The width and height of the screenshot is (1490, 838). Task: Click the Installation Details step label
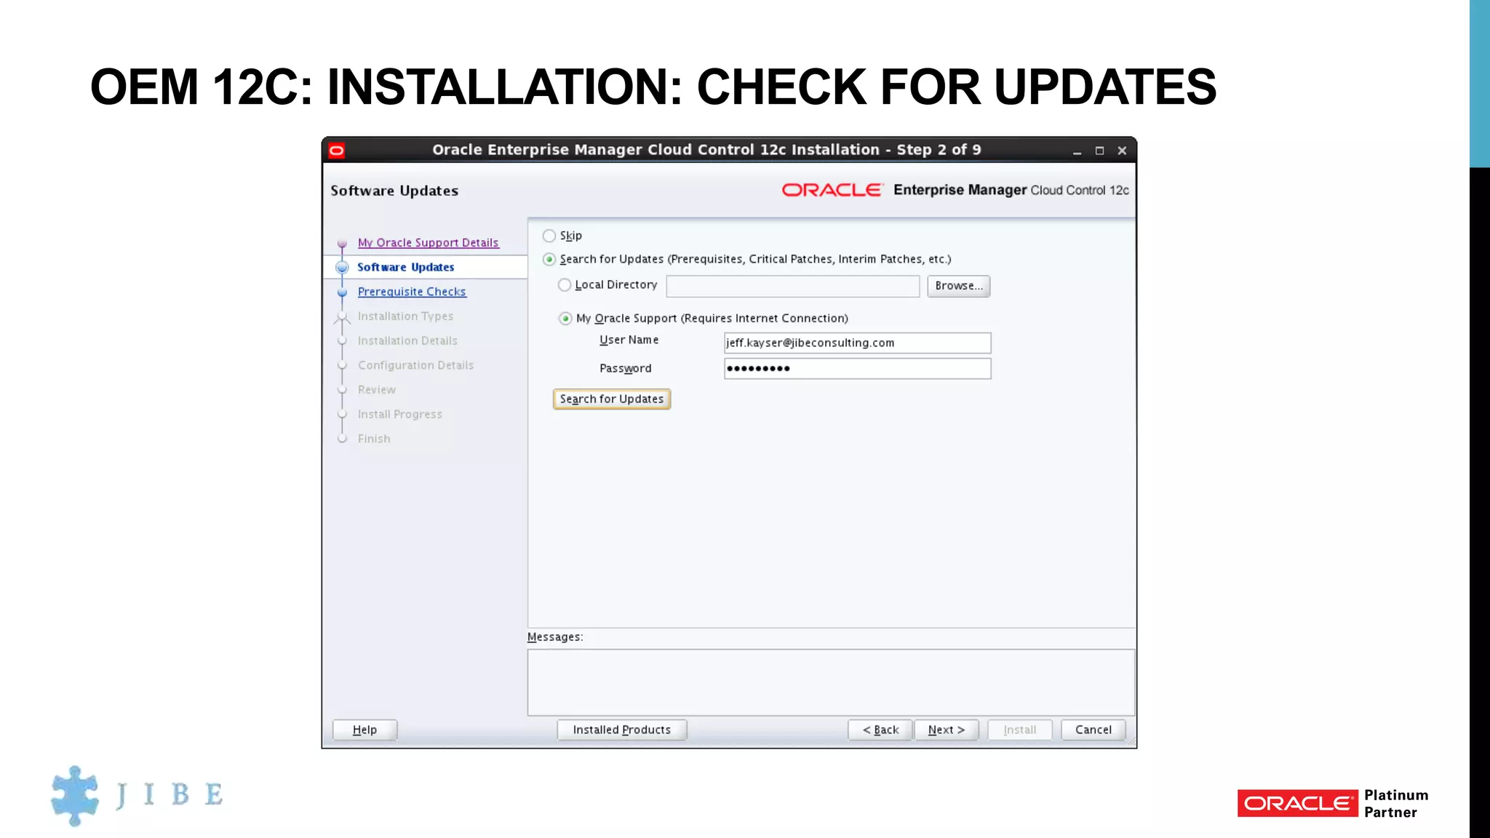click(407, 340)
